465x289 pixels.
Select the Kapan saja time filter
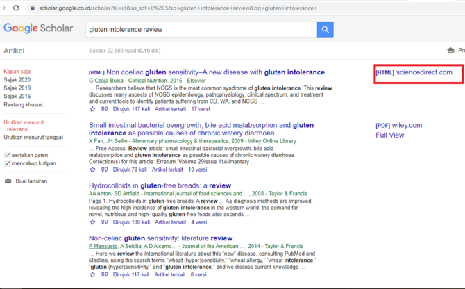click(17, 72)
